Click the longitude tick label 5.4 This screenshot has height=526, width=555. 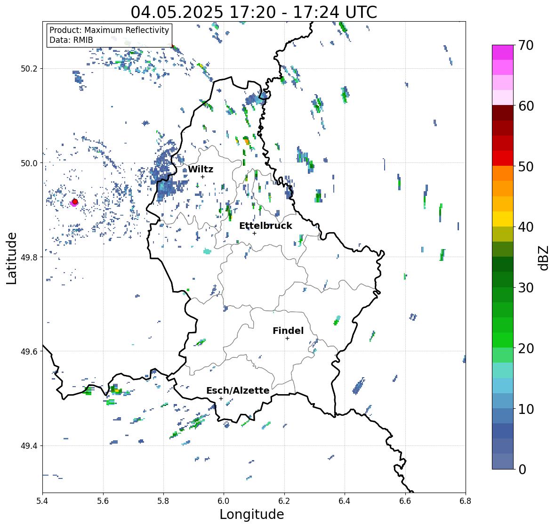[x=42, y=501]
